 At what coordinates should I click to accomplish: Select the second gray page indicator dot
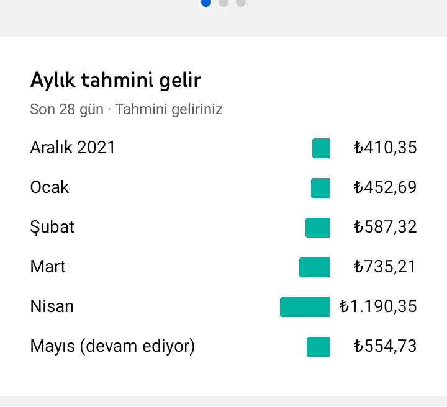223,2
